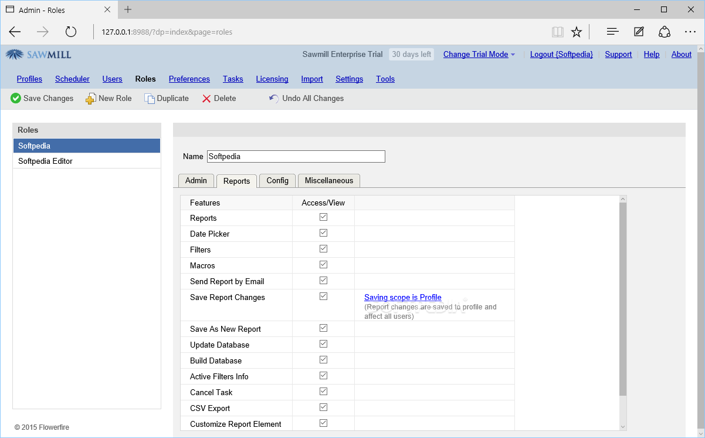Toggle Save Report Changes checkbox

click(x=323, y=297)
